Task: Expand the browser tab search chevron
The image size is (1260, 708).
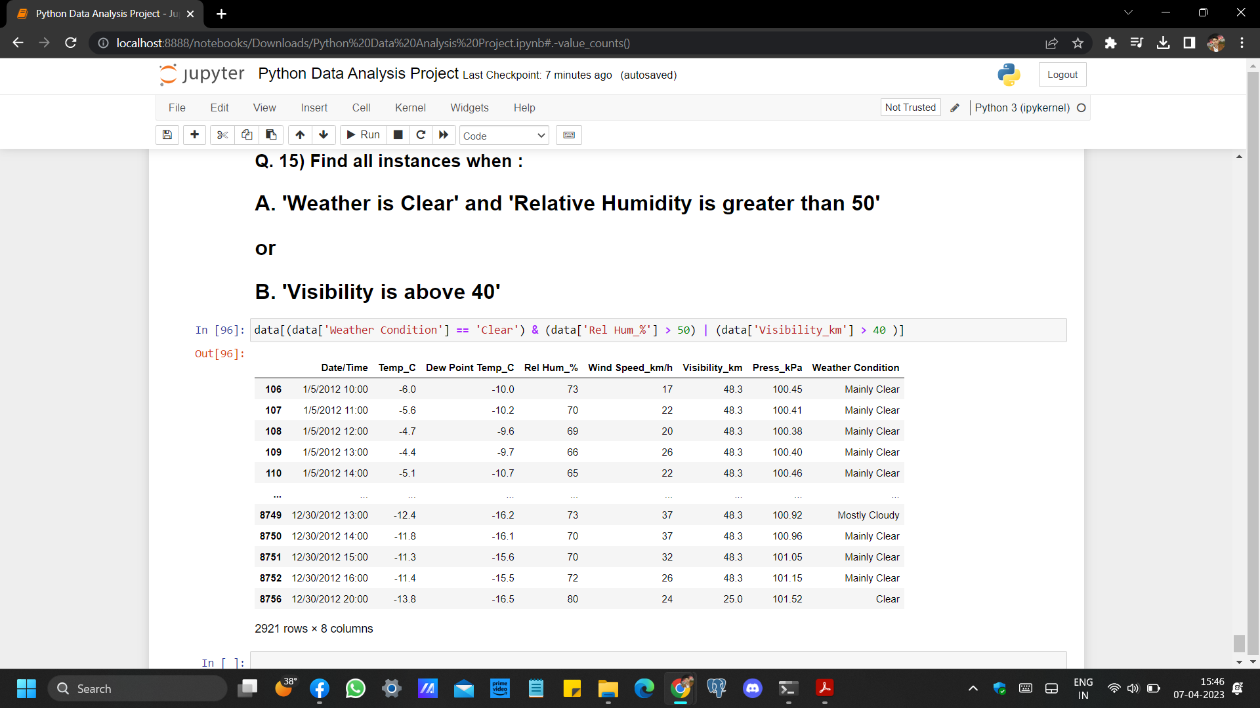Action: (1128, 12)
